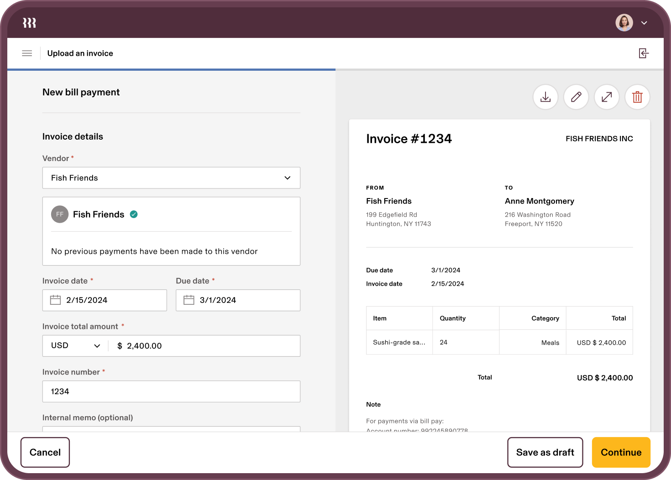
Task: Edit the invoice with pencil icon
Action: (576, 97)
